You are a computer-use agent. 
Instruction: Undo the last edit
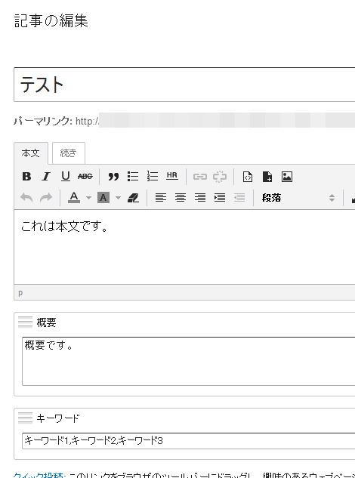point(26,198)
